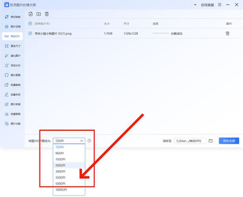This screenshot has height=197, width=243.
Task: Collapse the 72DPI combo box chevron
Action: tap(82, 141)
